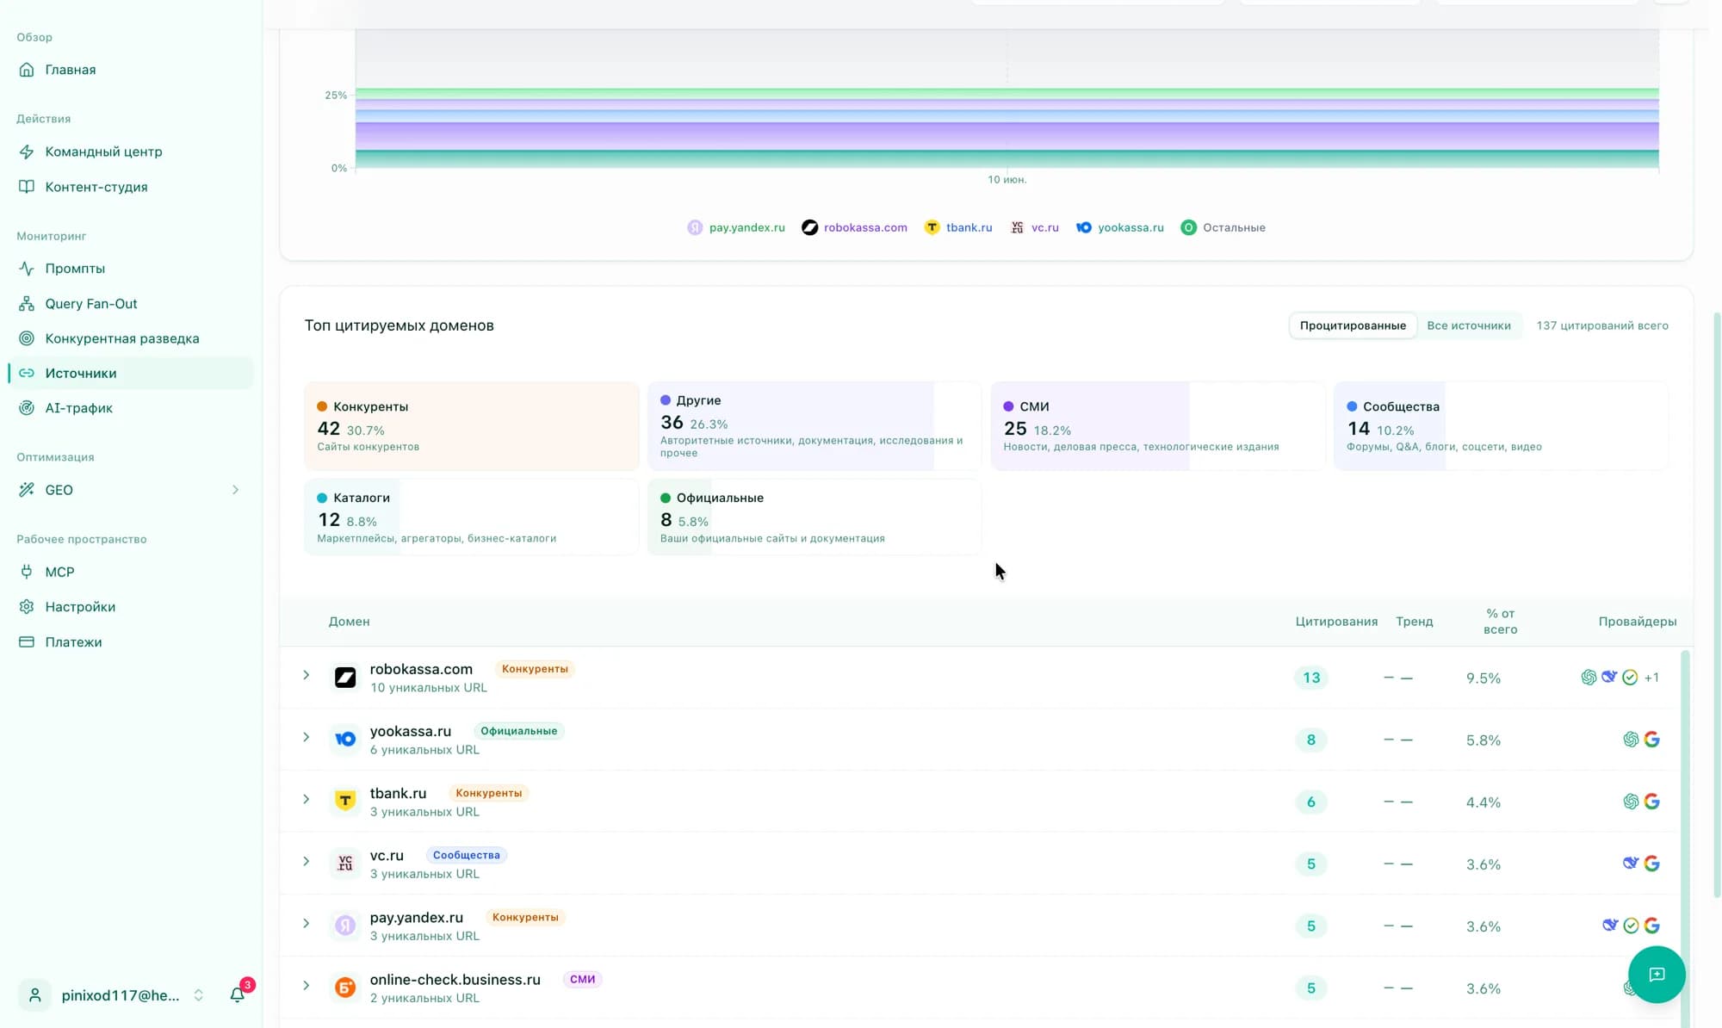1722x1028 pixels.
Task: Click the Официальные tag next to yookassa.ru
Action: [519, 731]
